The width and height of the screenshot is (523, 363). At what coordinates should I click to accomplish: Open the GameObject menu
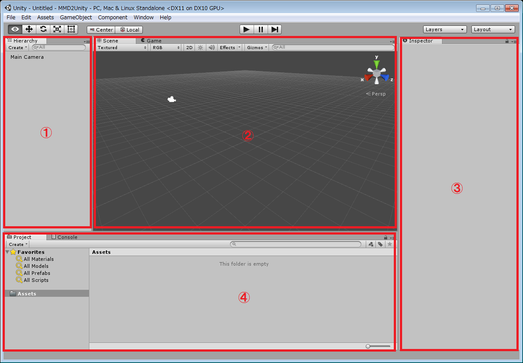[x=76, y=18]
